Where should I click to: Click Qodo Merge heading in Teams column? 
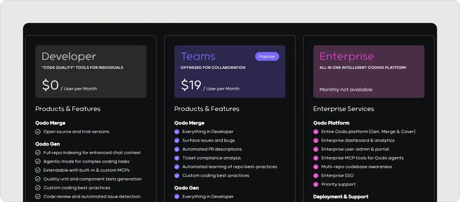click(x=189, y=123)
